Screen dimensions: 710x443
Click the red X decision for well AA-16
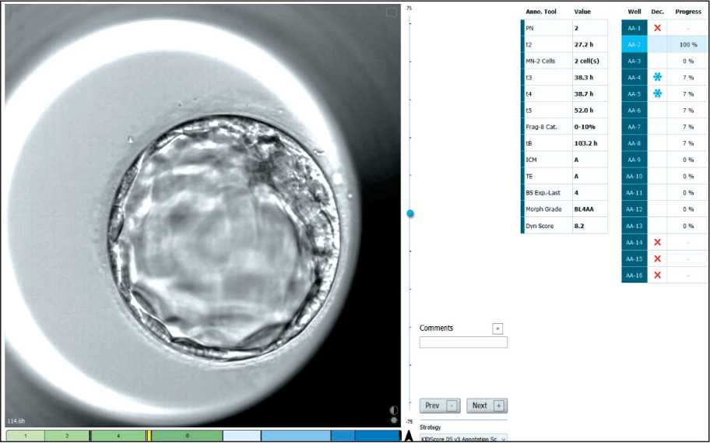coord(658,275)
